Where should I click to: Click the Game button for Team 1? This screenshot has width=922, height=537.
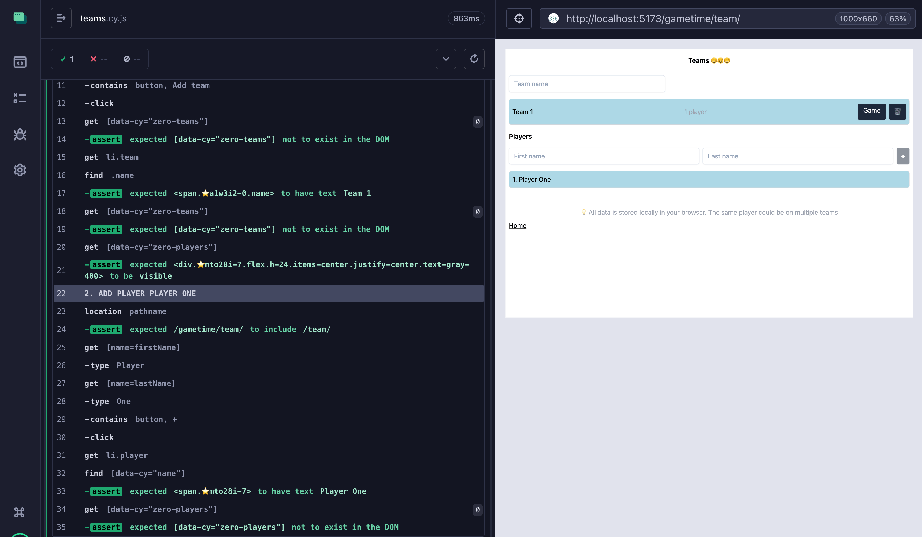click(872, 111)
